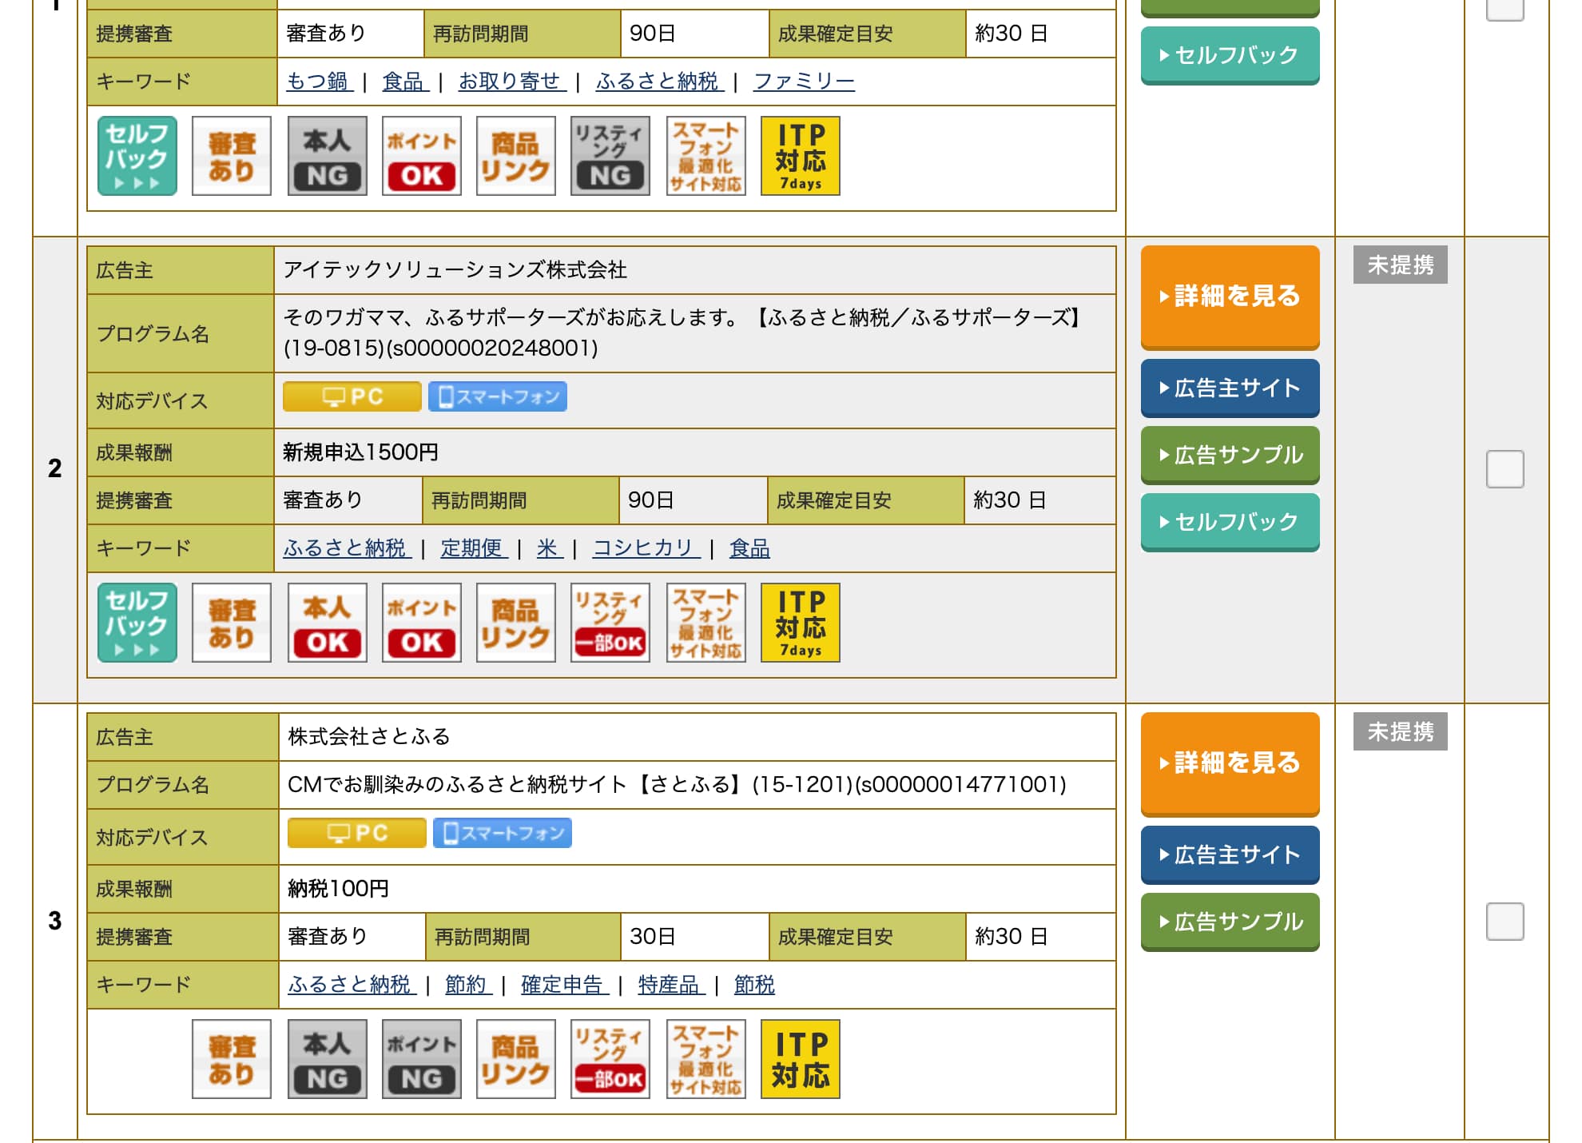Click row 1 セルフバック badge icon
Image resolution: width=1582 pixels, height=1143 pixels.
pos(137,156)
